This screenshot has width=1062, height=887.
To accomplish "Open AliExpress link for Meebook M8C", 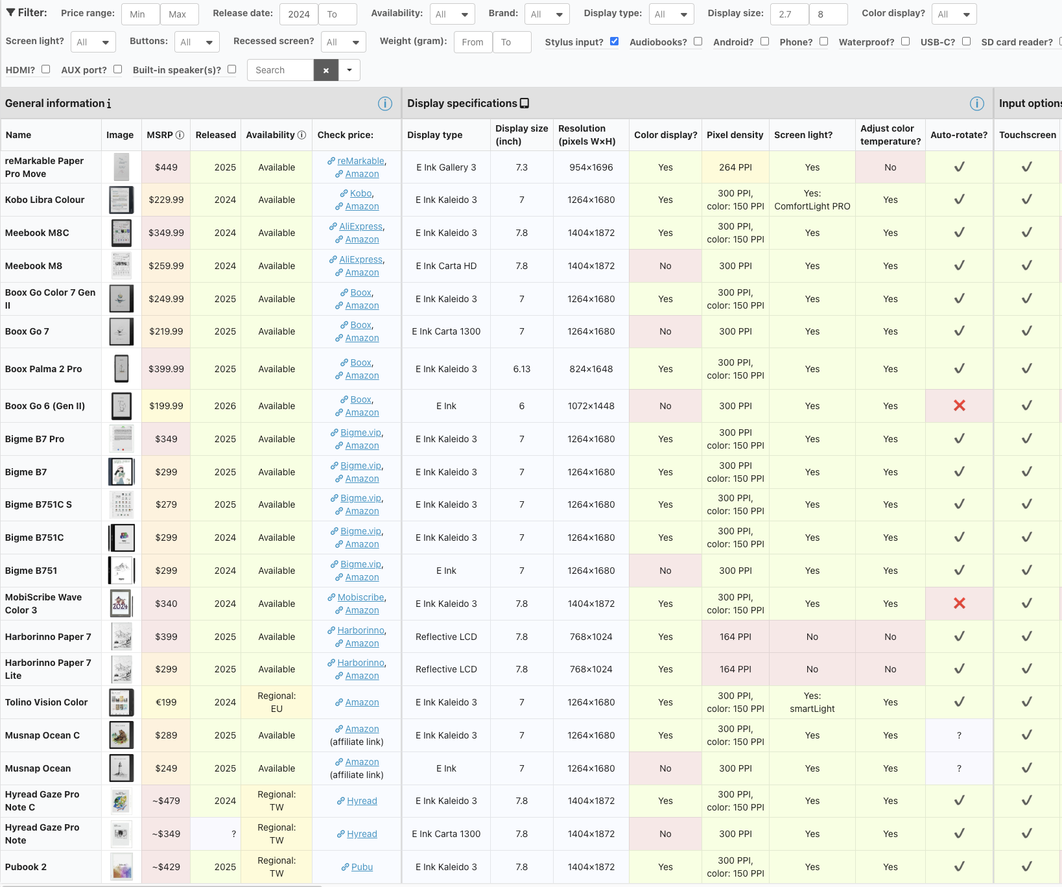I will tap(361, 226).
